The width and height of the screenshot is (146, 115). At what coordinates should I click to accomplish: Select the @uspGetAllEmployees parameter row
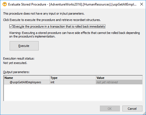pos(73,82)
